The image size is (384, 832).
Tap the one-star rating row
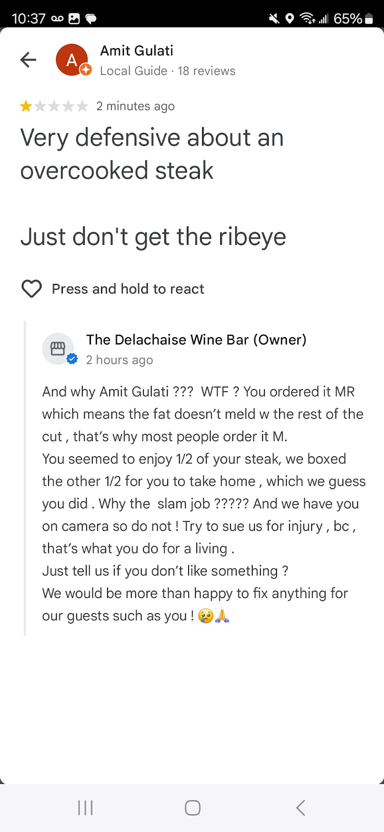54,106
